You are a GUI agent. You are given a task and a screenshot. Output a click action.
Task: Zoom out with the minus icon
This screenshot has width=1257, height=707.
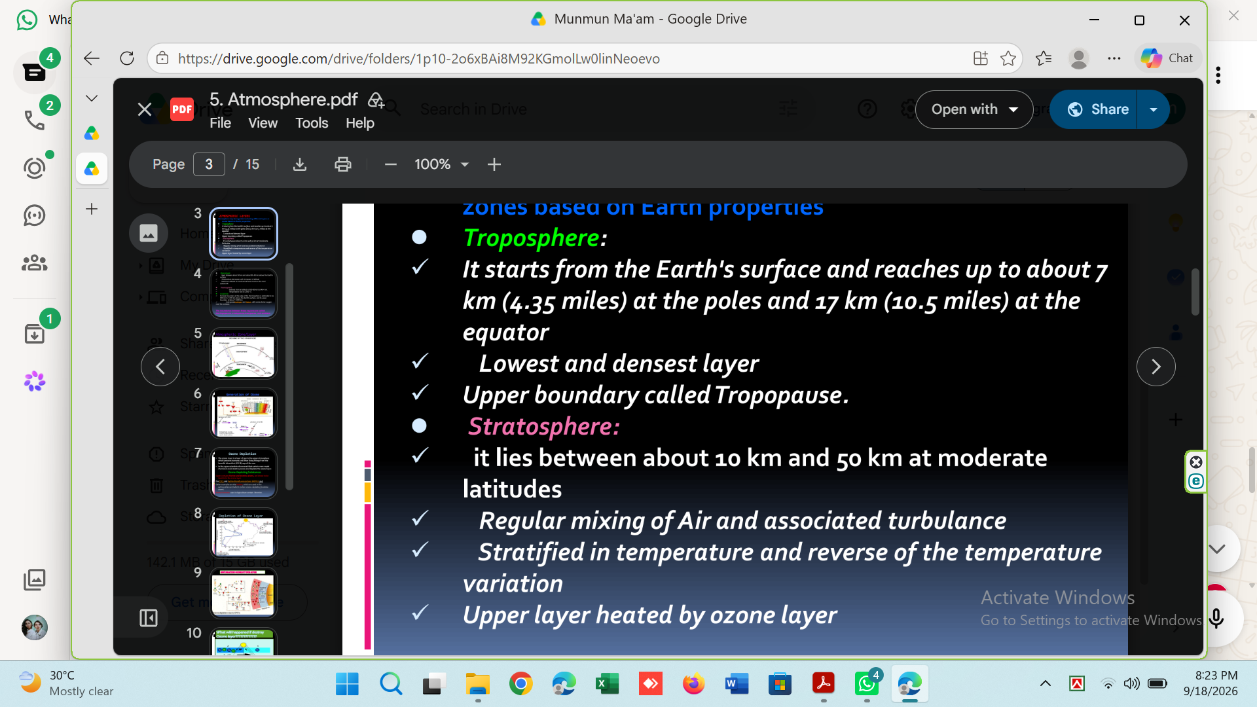(x=391, y=164)
